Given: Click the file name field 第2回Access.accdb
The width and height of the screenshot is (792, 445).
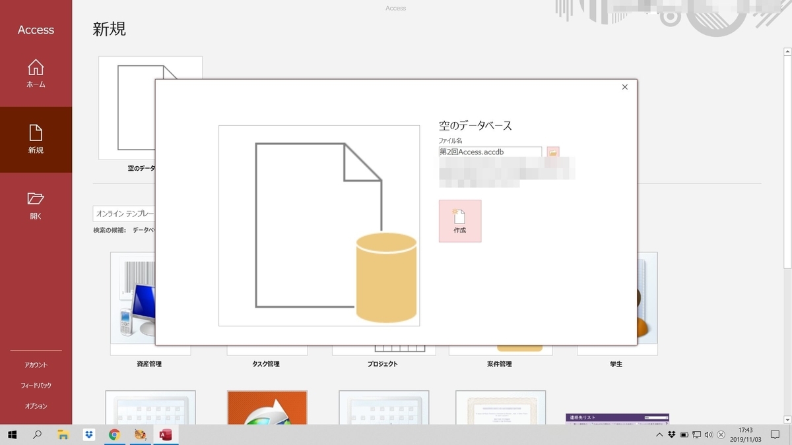Looking at the screenshot, I should click(x=490, y=152).
